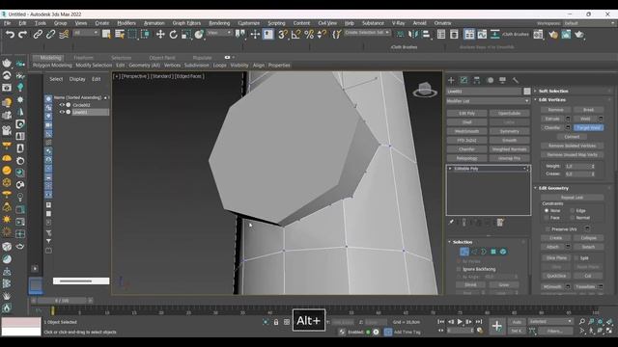Open the Modifier List dropdown
This screenshot has height=347, width=618.
[488, 101]
